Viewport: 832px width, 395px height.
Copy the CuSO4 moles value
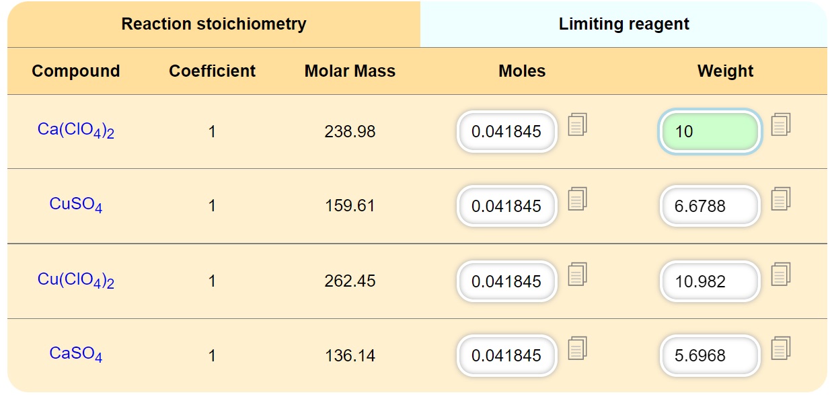577,199
